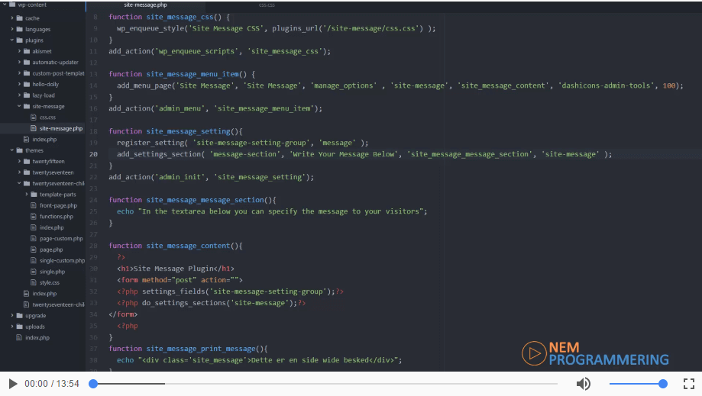The image size is (702, 396).
Task: Open index.php under plugins folder
Action: pos(44,140)
